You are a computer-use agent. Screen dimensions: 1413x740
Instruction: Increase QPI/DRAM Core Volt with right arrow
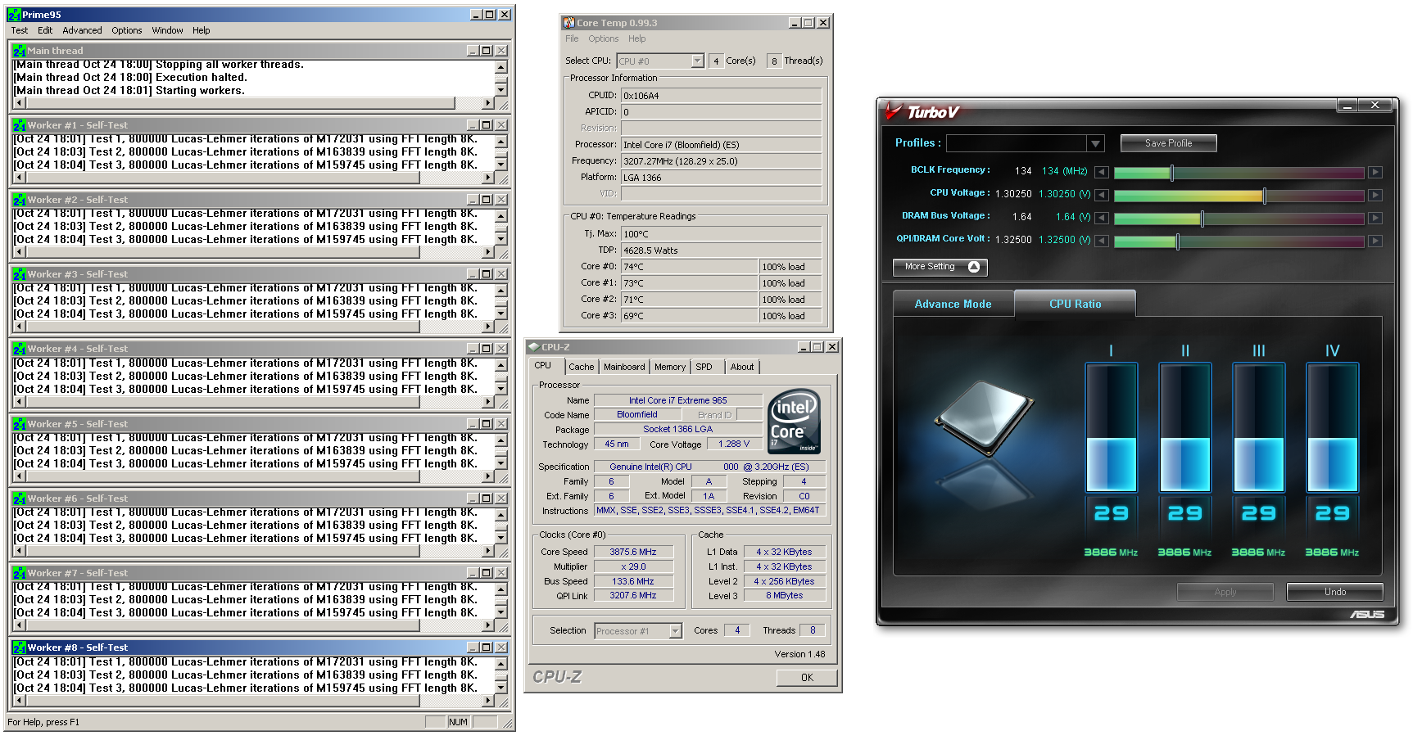[1375, 241]
